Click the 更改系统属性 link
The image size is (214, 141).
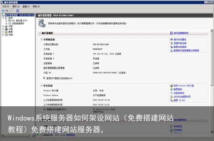coord(180,39)
